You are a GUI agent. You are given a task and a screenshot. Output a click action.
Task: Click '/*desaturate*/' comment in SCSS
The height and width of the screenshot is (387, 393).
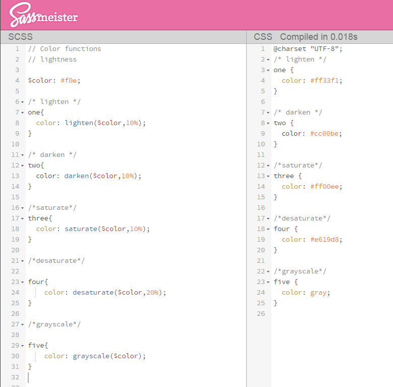57,261
